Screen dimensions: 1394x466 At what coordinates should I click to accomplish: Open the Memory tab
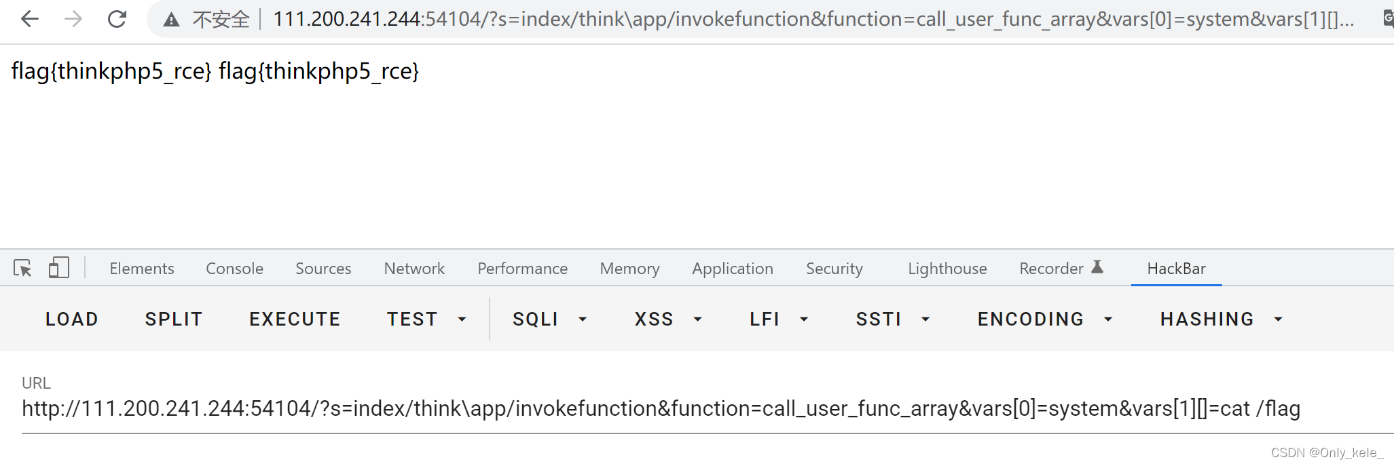(629, 269)
